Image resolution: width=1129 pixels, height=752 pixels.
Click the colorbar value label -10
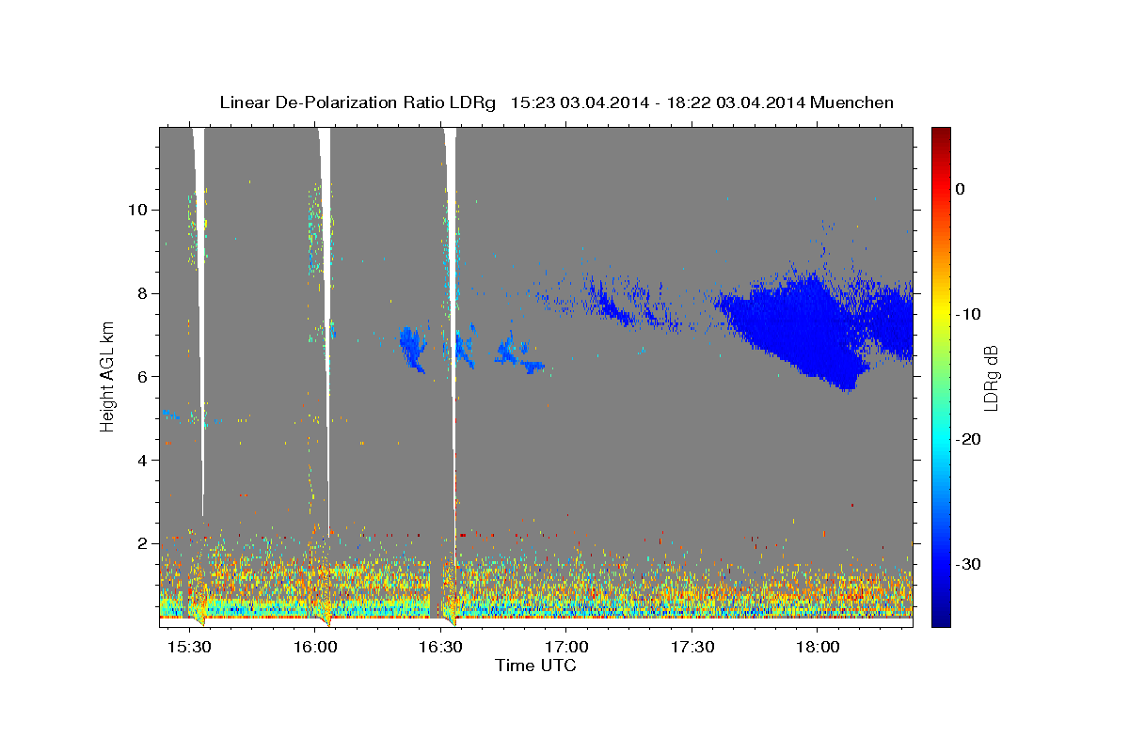coord(969,314)
